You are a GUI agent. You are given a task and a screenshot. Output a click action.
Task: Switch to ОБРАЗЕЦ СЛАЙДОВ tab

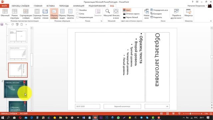pyautogui.click(x=20, y=6)
